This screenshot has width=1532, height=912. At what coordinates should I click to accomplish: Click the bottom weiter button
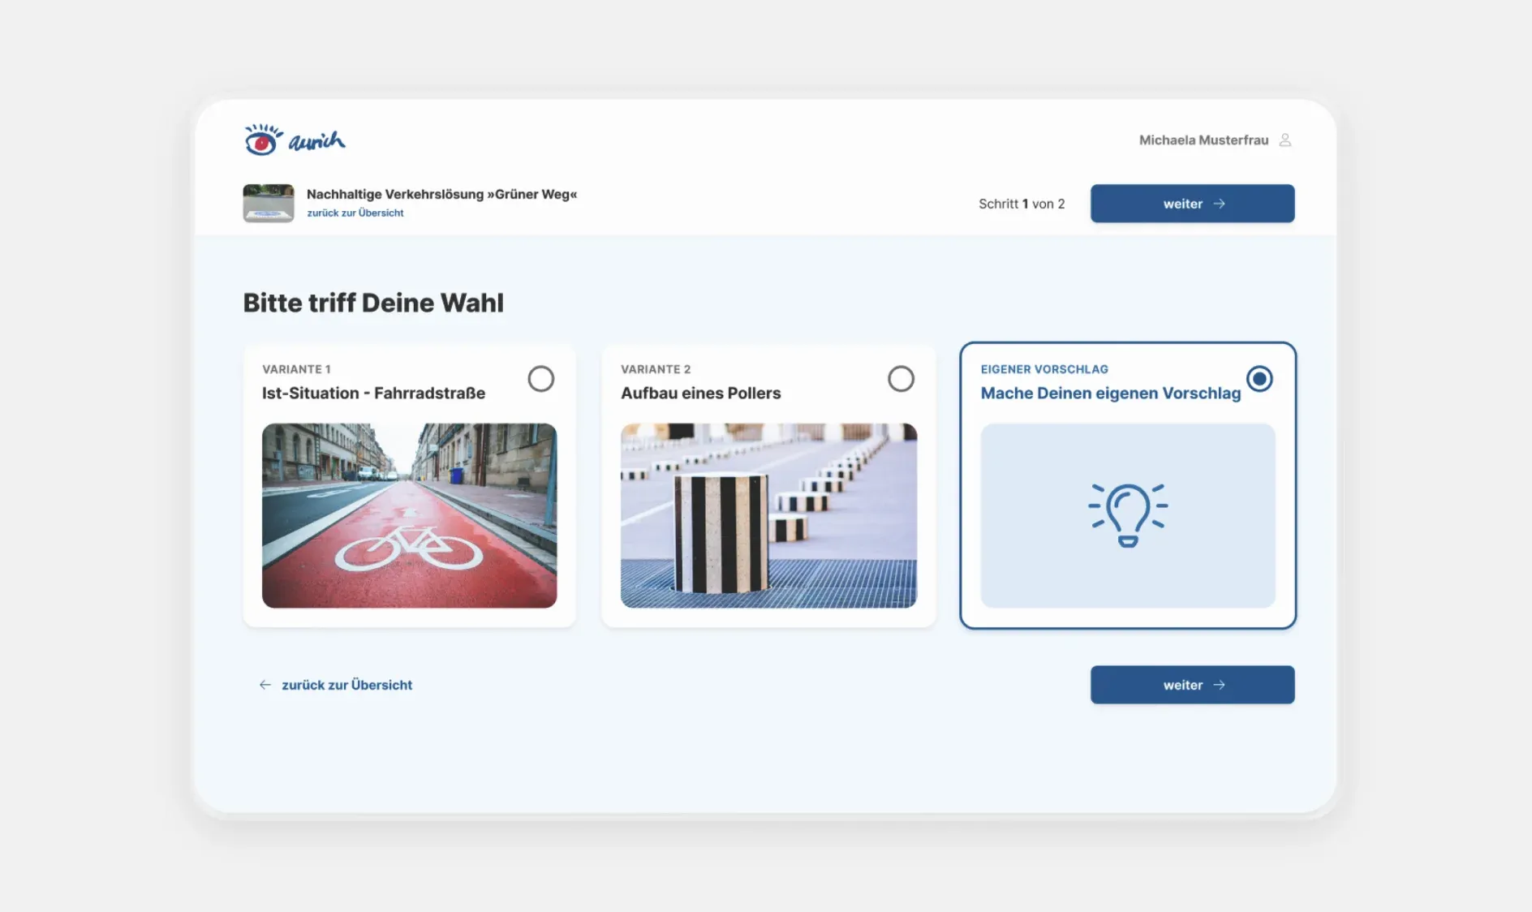(1192, 685)
